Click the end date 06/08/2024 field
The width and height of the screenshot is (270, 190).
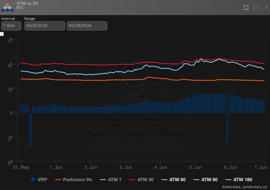[x=87, y=26]
